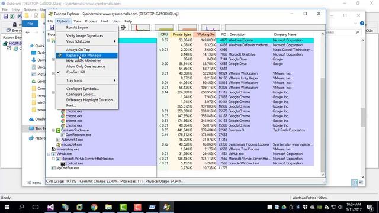Image resolution: width=379 pixels, height=213 pixels.
Task: Click the Process Explorer scroll up arrow
Action: pos(323,34)
